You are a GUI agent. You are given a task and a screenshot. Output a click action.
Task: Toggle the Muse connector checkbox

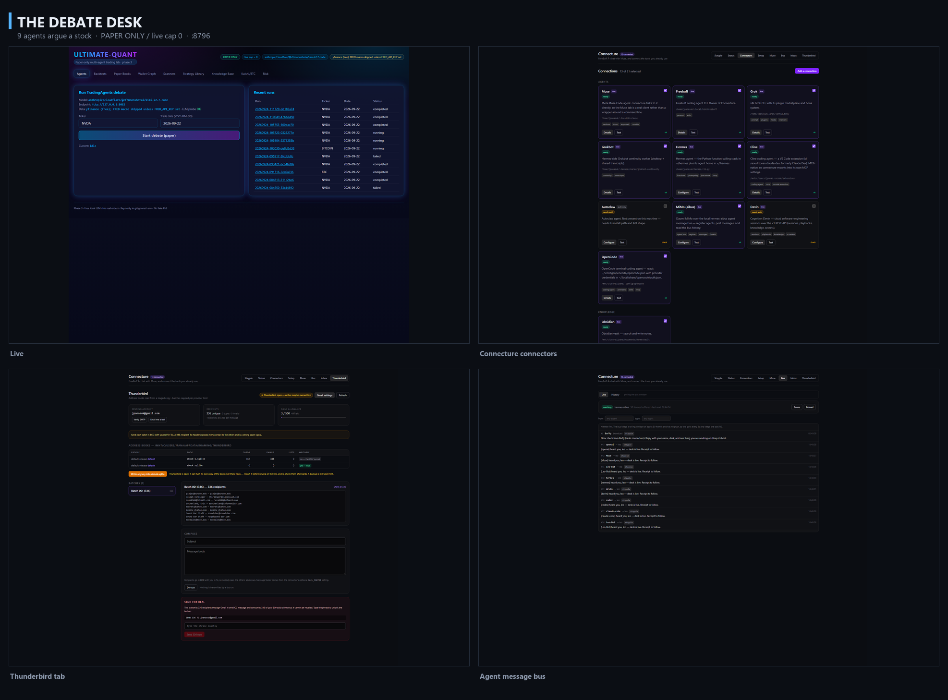(x=665, y=90)
